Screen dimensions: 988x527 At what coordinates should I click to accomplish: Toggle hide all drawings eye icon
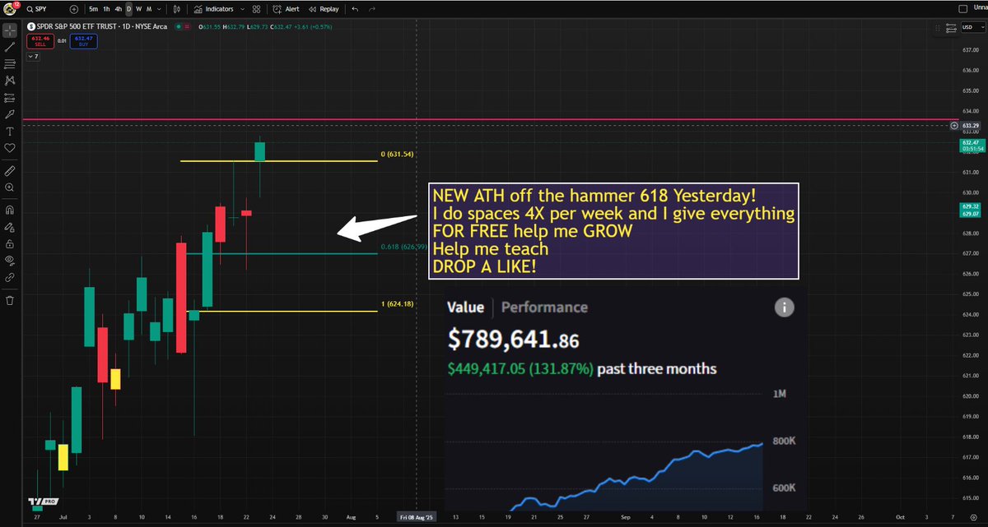pos(10,261)
